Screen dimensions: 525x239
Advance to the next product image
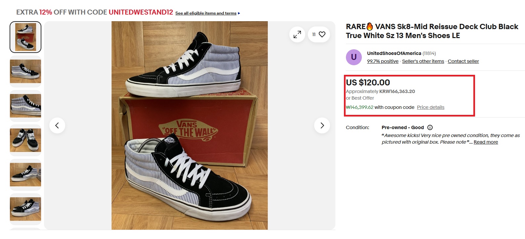[x=322, y=125]
